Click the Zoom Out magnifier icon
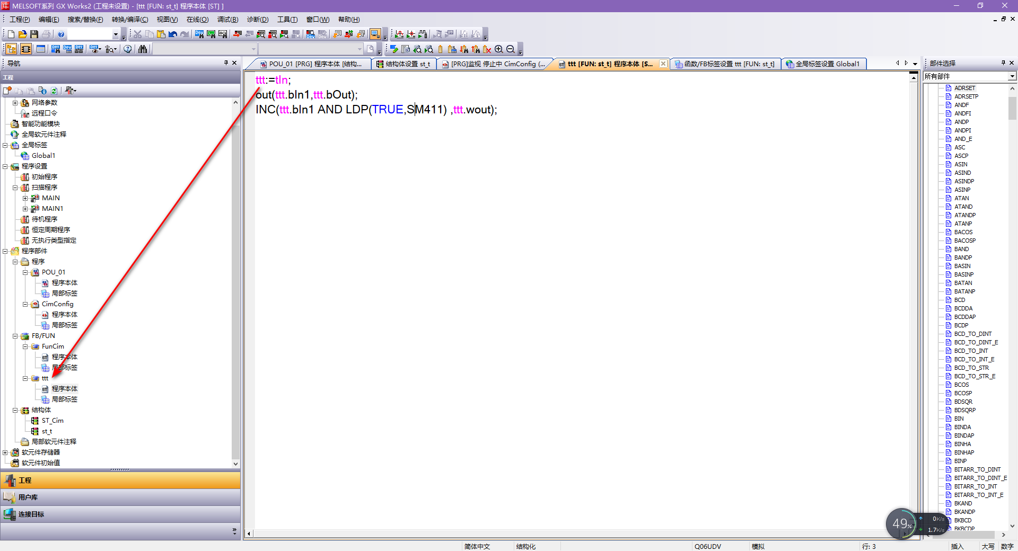Image resolution: width=1018 pixels, height=551 pixels. [510, 49]
